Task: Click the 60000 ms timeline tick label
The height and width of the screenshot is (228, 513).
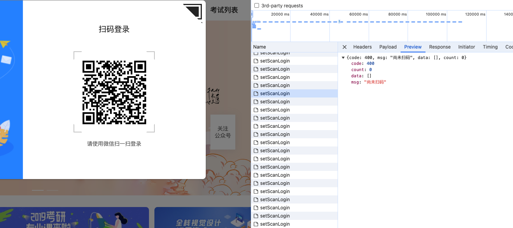Action: coord(358,14)
